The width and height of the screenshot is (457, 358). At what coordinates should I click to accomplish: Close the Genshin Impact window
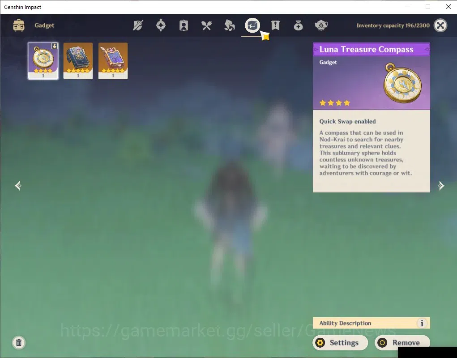(x=448, y=7)
